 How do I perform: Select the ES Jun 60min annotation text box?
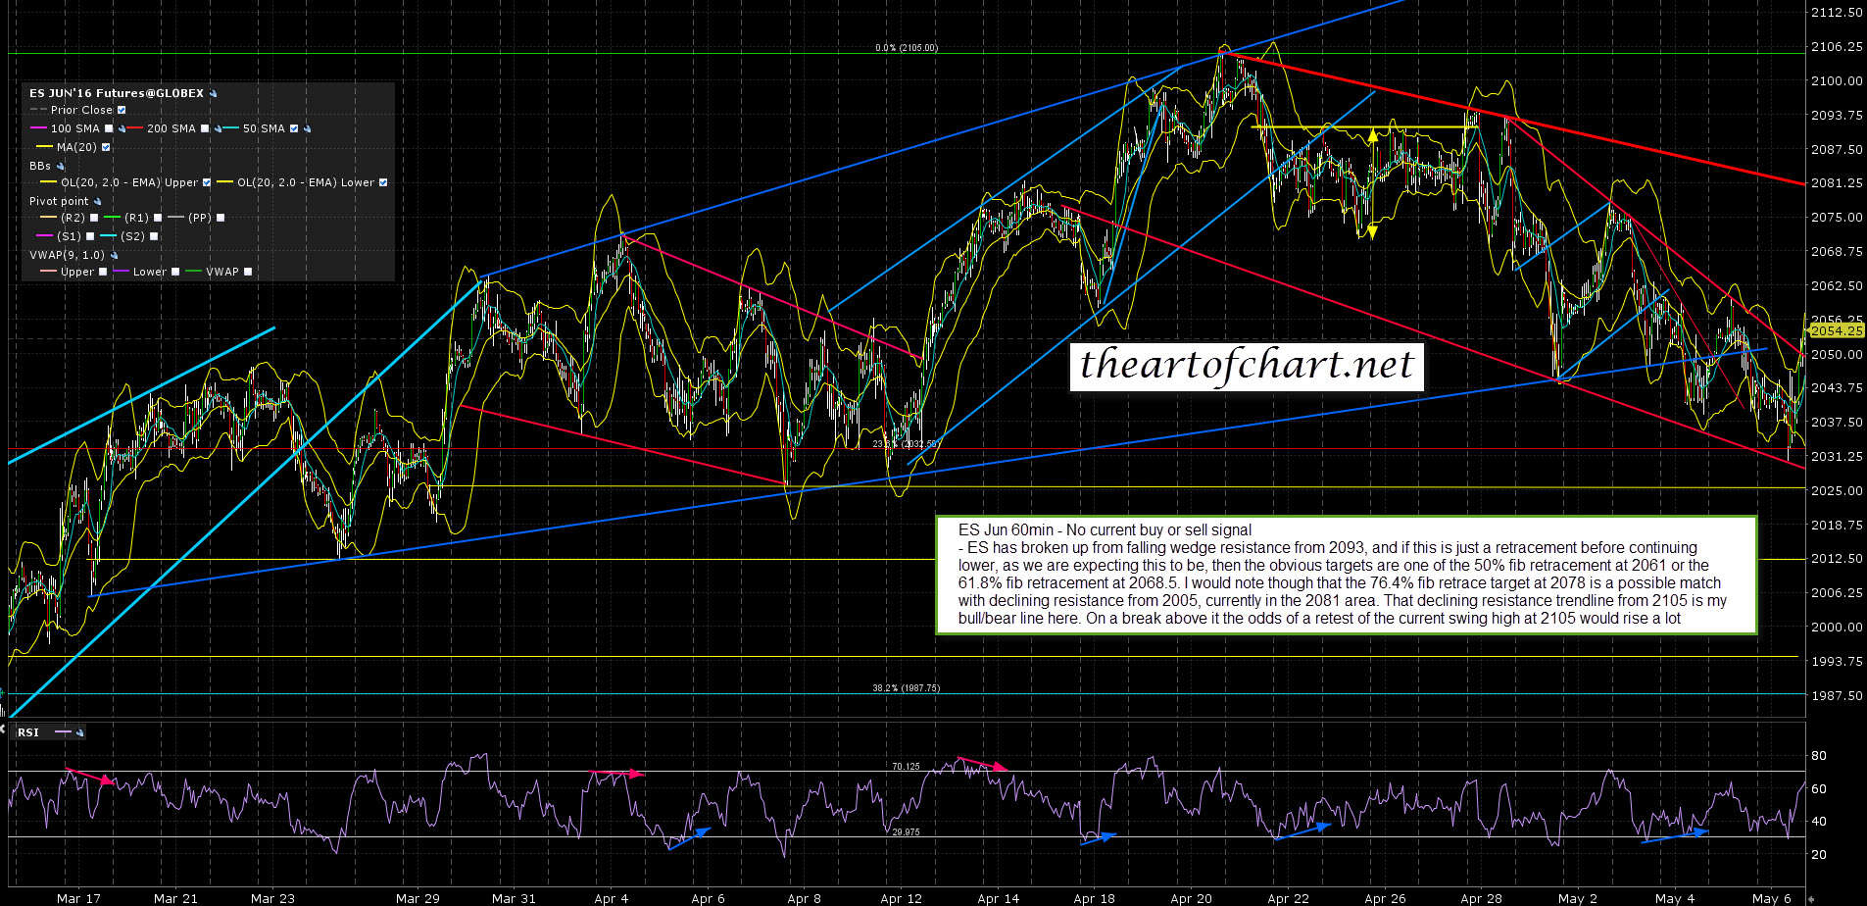click(1346, 575)
